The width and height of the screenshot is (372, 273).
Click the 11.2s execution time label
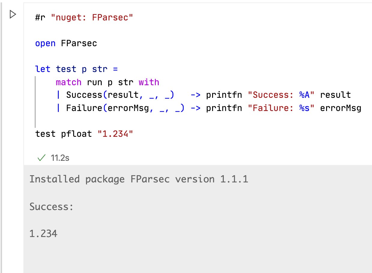60,157
